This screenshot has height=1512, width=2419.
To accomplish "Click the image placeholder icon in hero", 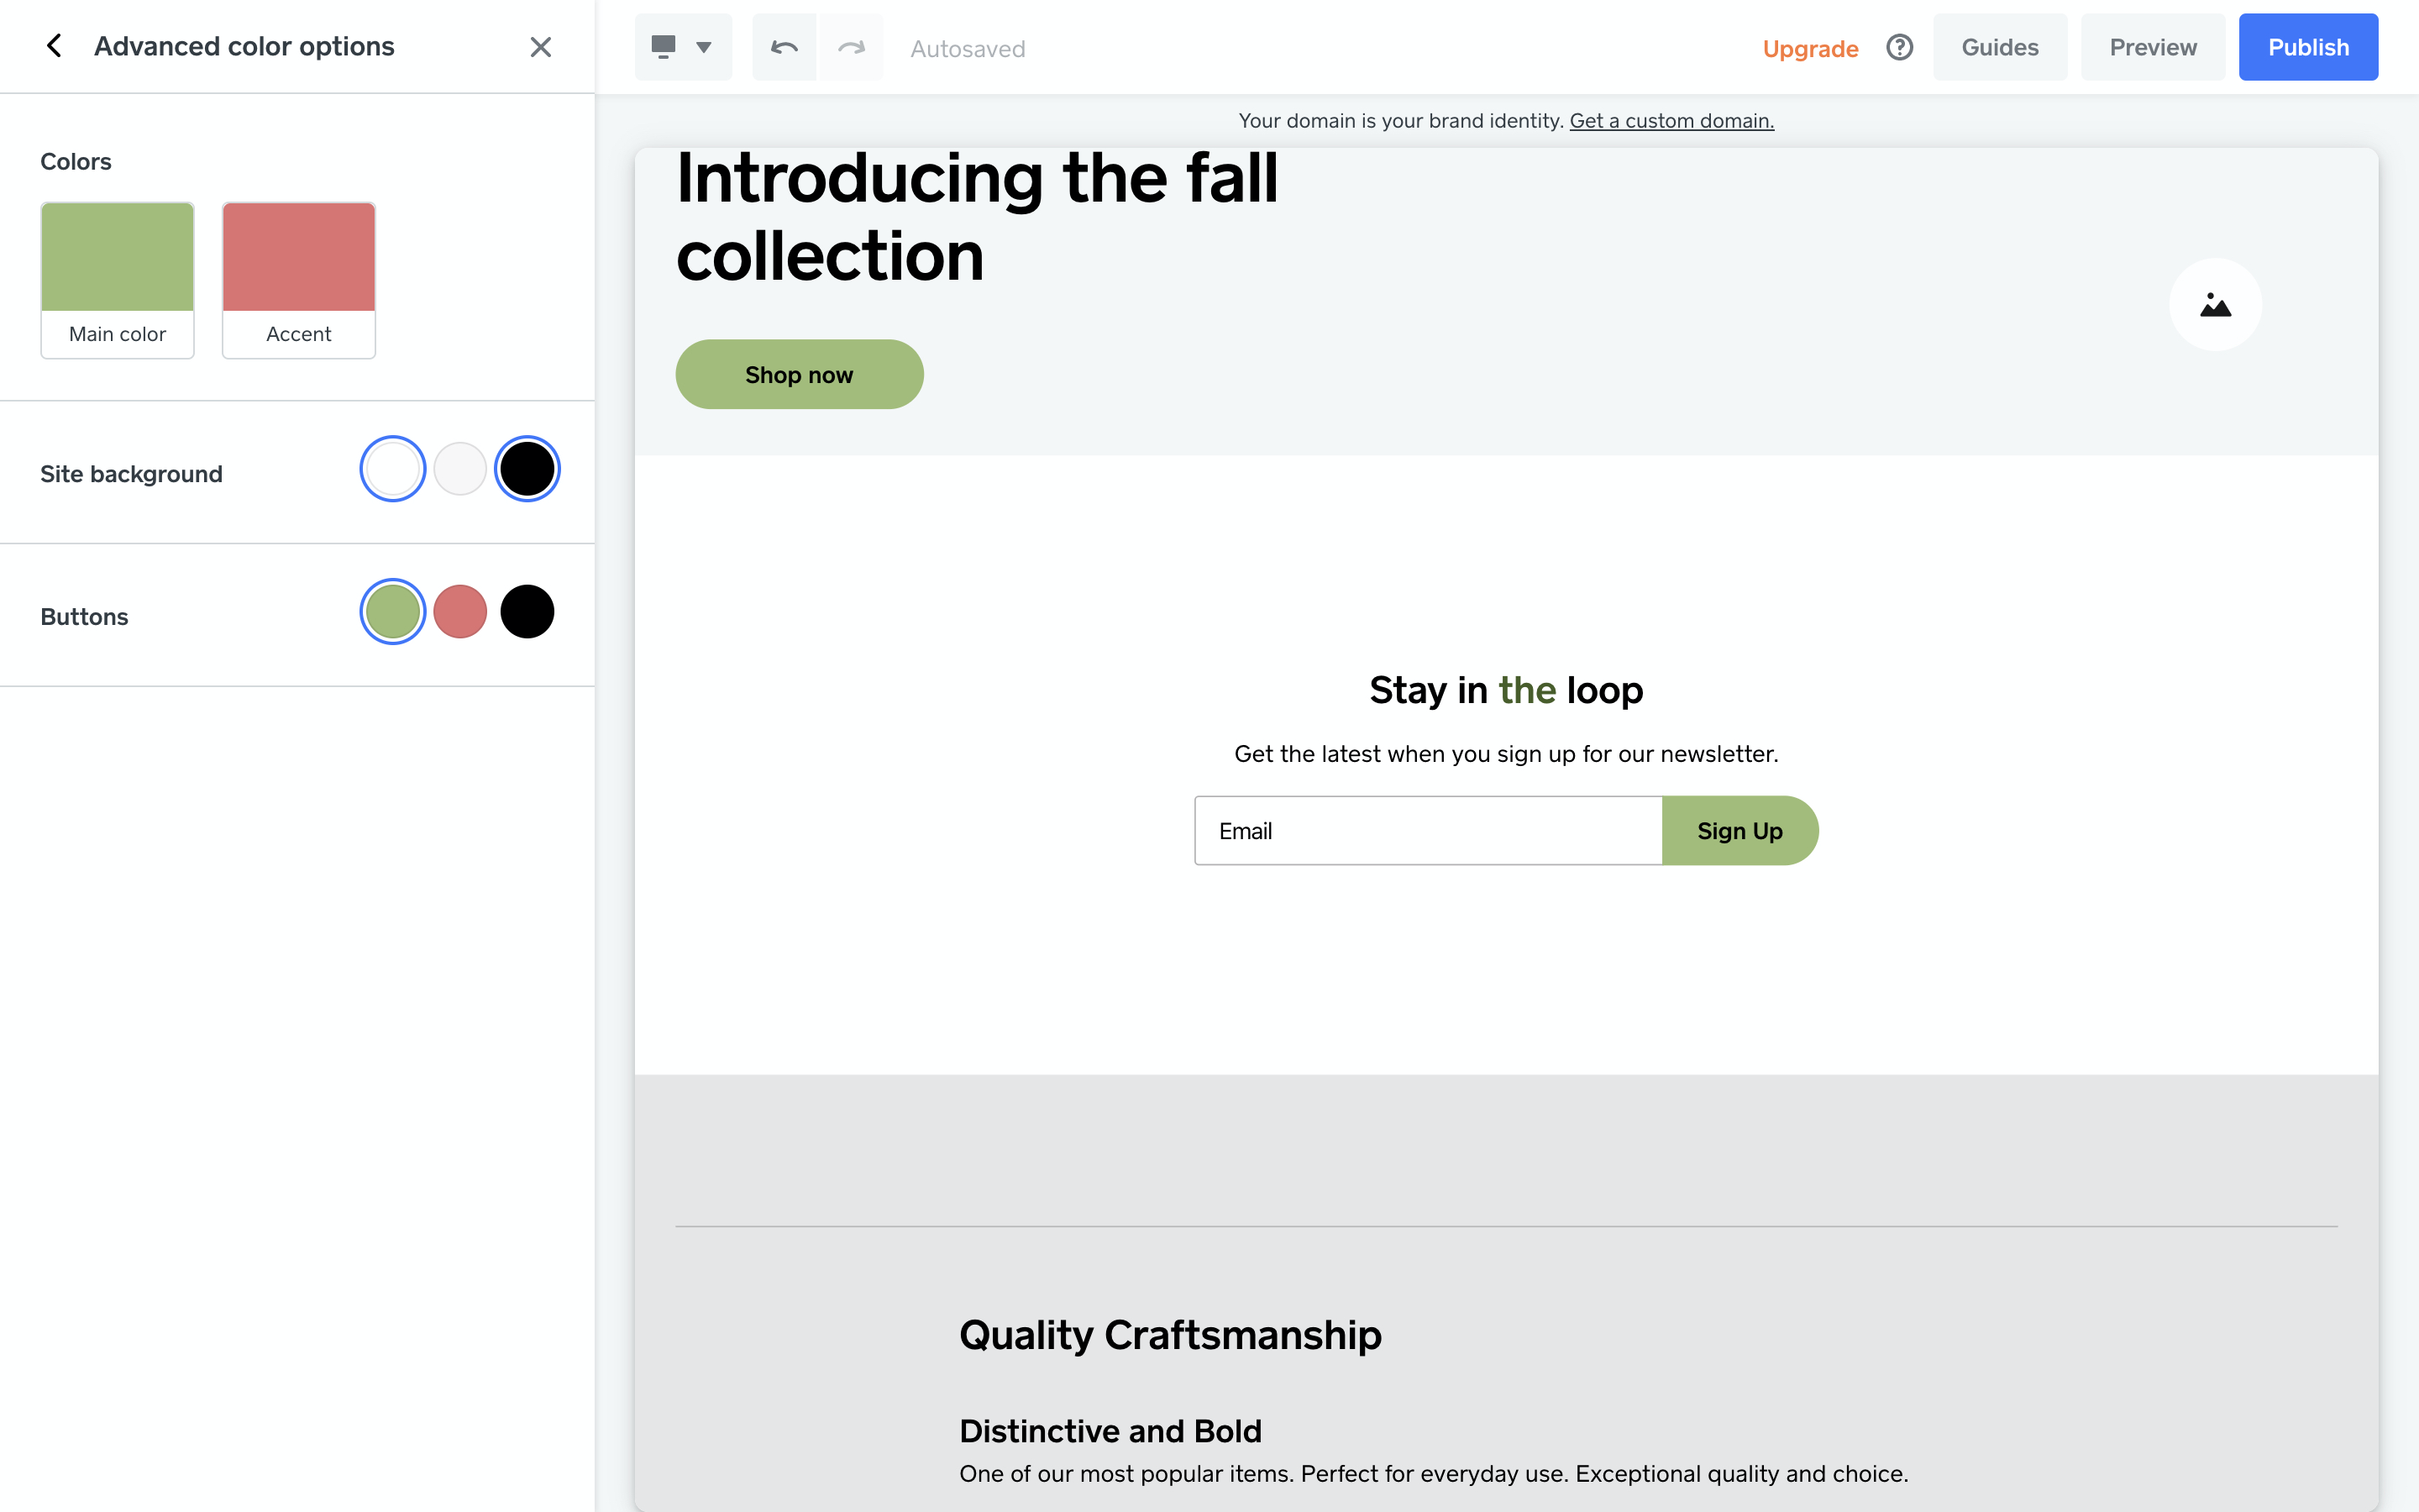I will [x=2215, y=305].
